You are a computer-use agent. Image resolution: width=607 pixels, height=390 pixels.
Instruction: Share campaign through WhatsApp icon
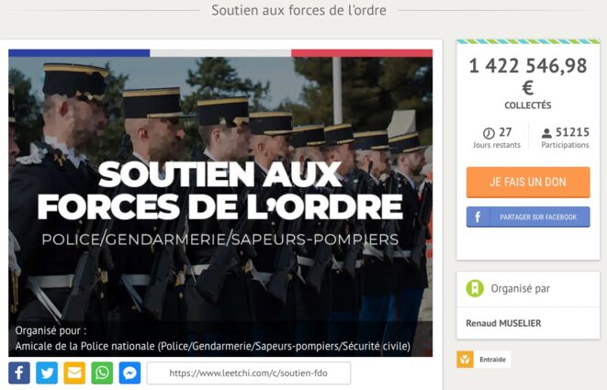[102, 373]
